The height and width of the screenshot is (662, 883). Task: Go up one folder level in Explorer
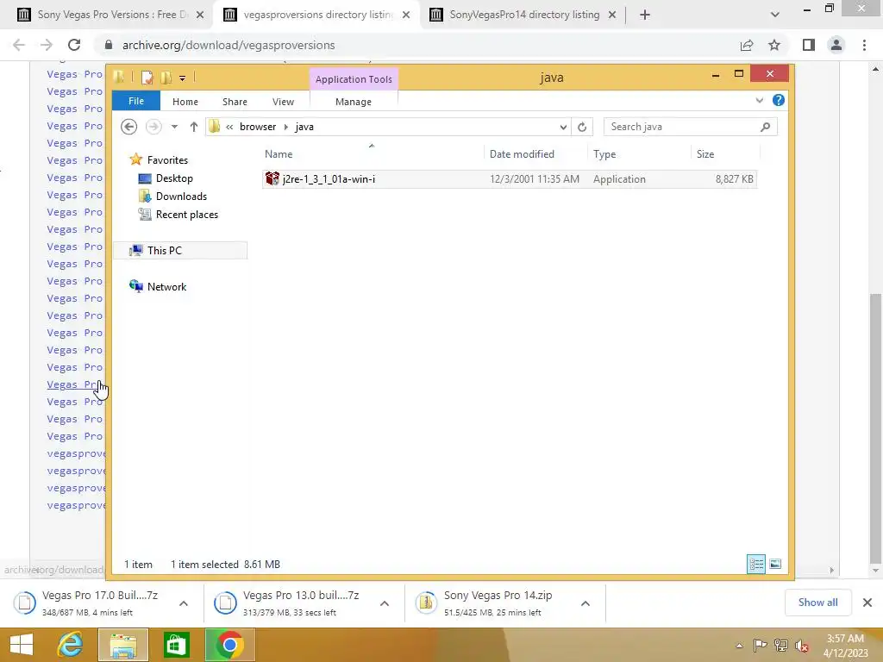(194, 127)
